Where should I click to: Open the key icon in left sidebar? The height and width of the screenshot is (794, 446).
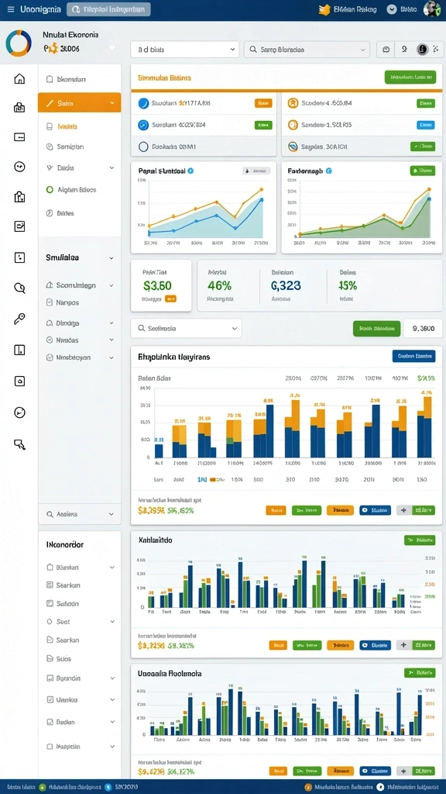pos(19,319)
